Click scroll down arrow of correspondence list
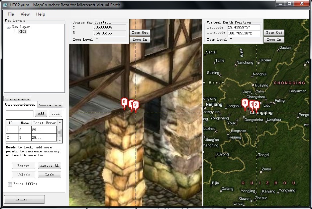 click(x=60, y=140)
